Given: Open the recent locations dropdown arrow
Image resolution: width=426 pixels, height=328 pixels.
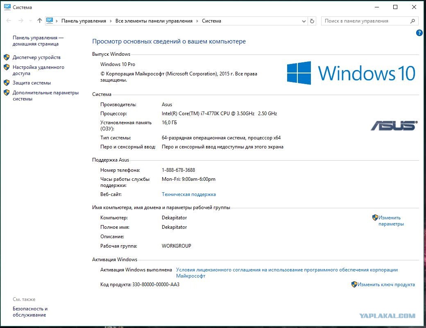Looking at the screenshot, I should 30,21.
